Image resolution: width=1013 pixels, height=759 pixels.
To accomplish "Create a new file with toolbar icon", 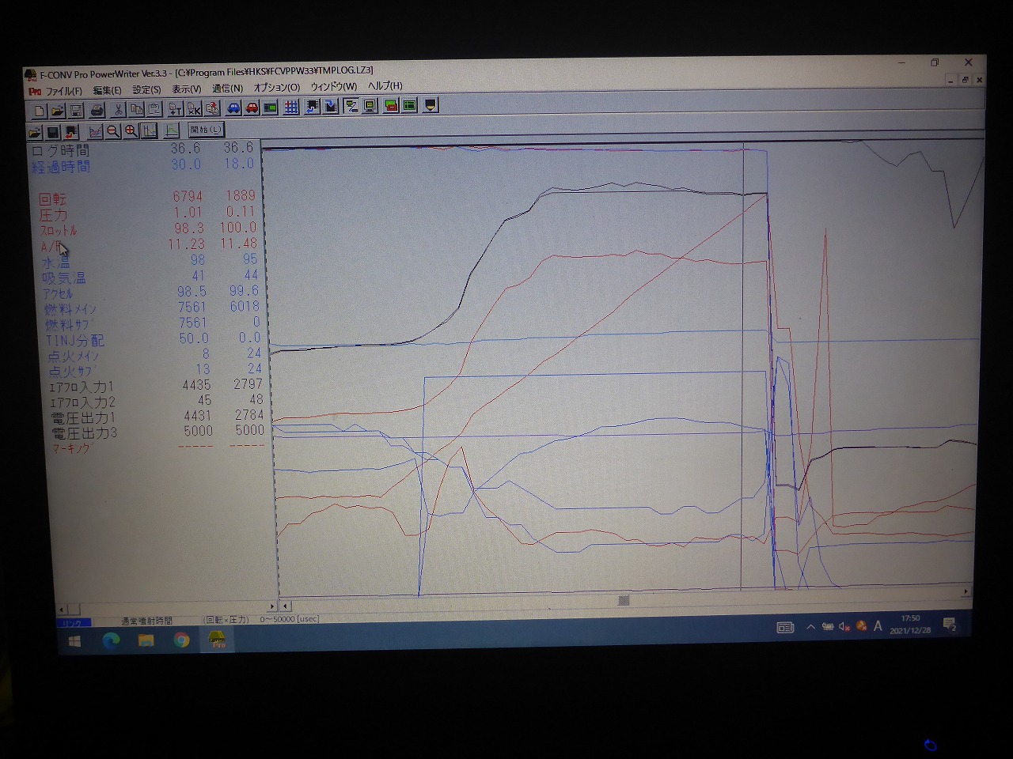I will (40, 110).
